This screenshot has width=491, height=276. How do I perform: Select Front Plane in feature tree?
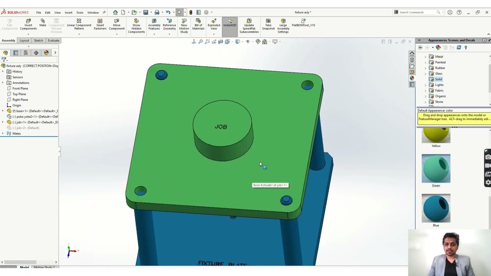pyautogui.click(x=20, y=89)
